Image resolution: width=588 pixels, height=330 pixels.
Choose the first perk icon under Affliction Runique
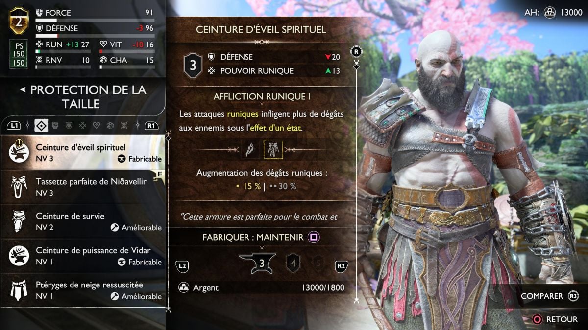(250, 150)
